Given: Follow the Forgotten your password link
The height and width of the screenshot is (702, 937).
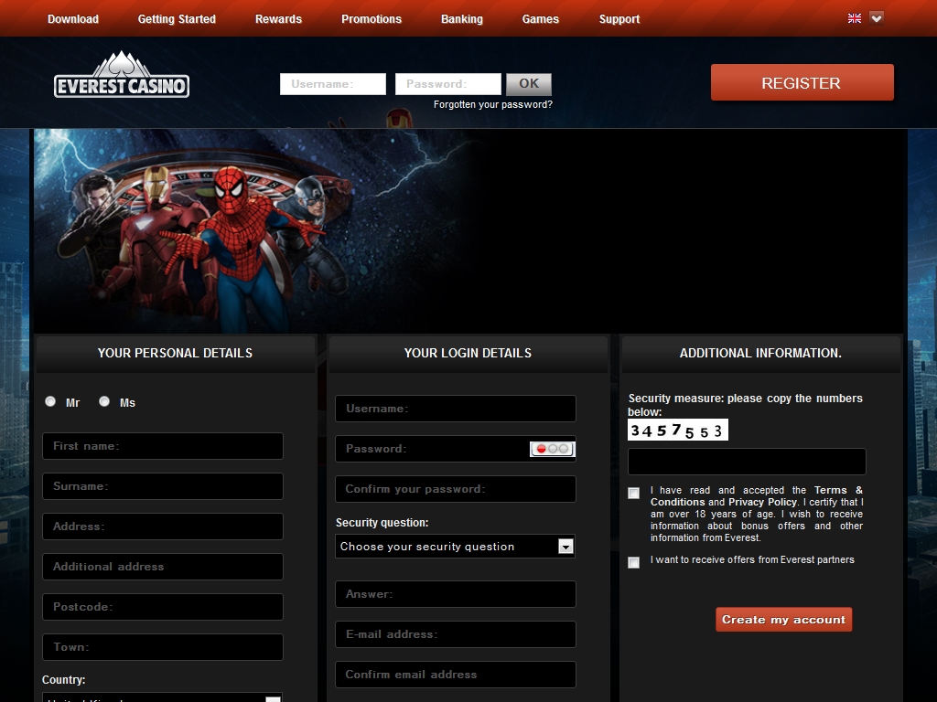Looking at the screenshot, I should pos(493,104).
